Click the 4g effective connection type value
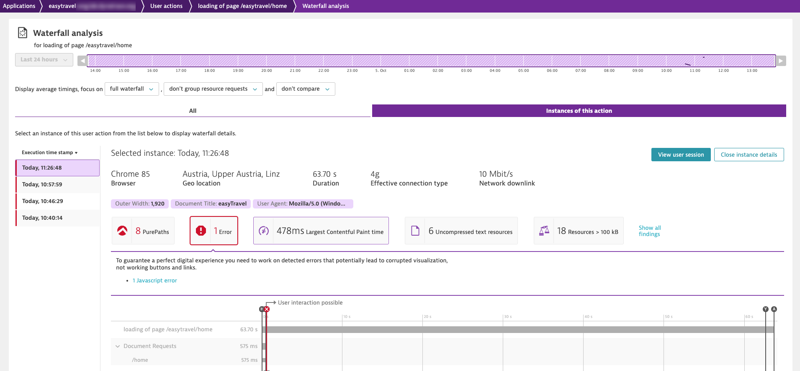This screenshot has width=800, height=371. point(375,175)
